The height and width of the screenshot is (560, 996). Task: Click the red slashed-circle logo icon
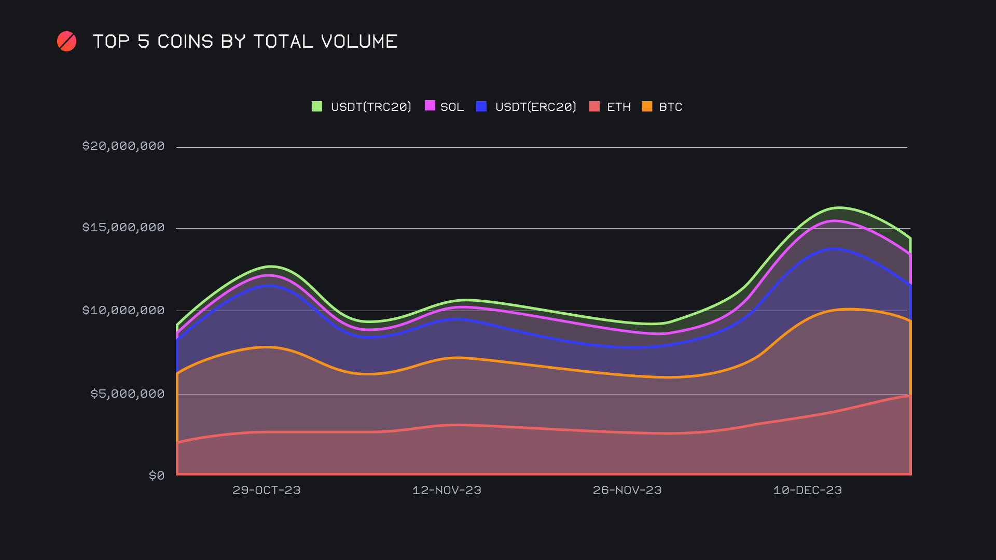tap(66, 41)
